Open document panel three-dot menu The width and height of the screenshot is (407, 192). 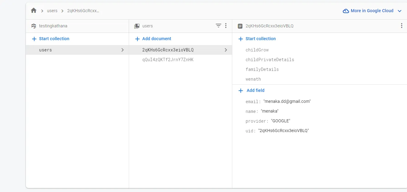point(402,26)
